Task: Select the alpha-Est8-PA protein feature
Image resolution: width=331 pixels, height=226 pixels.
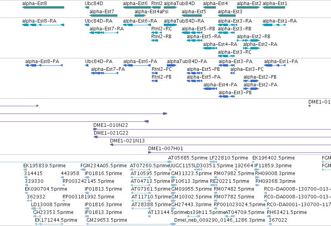Action: click(x=44, y=65)
